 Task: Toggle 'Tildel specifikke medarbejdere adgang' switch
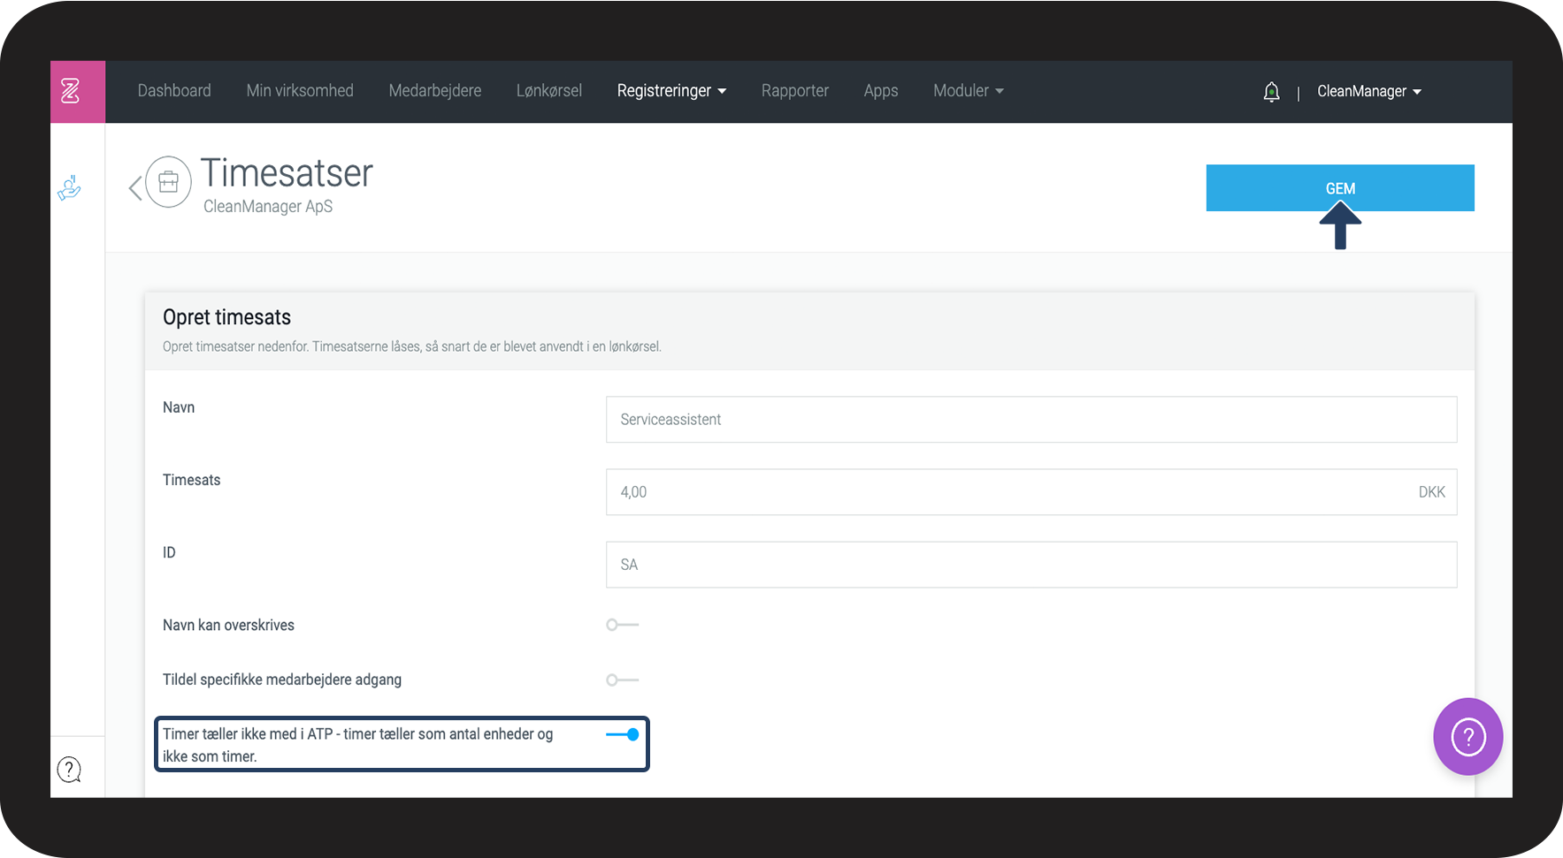tap(622, 680)
